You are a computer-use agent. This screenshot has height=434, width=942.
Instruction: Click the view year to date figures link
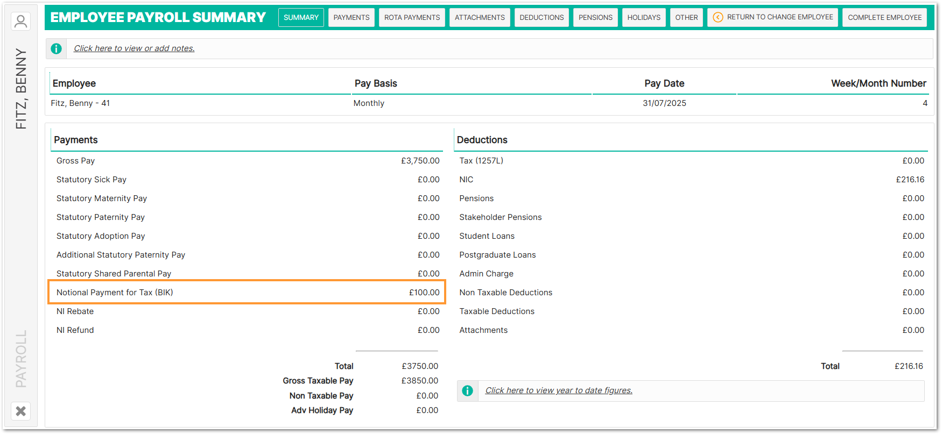pos(558,390)
